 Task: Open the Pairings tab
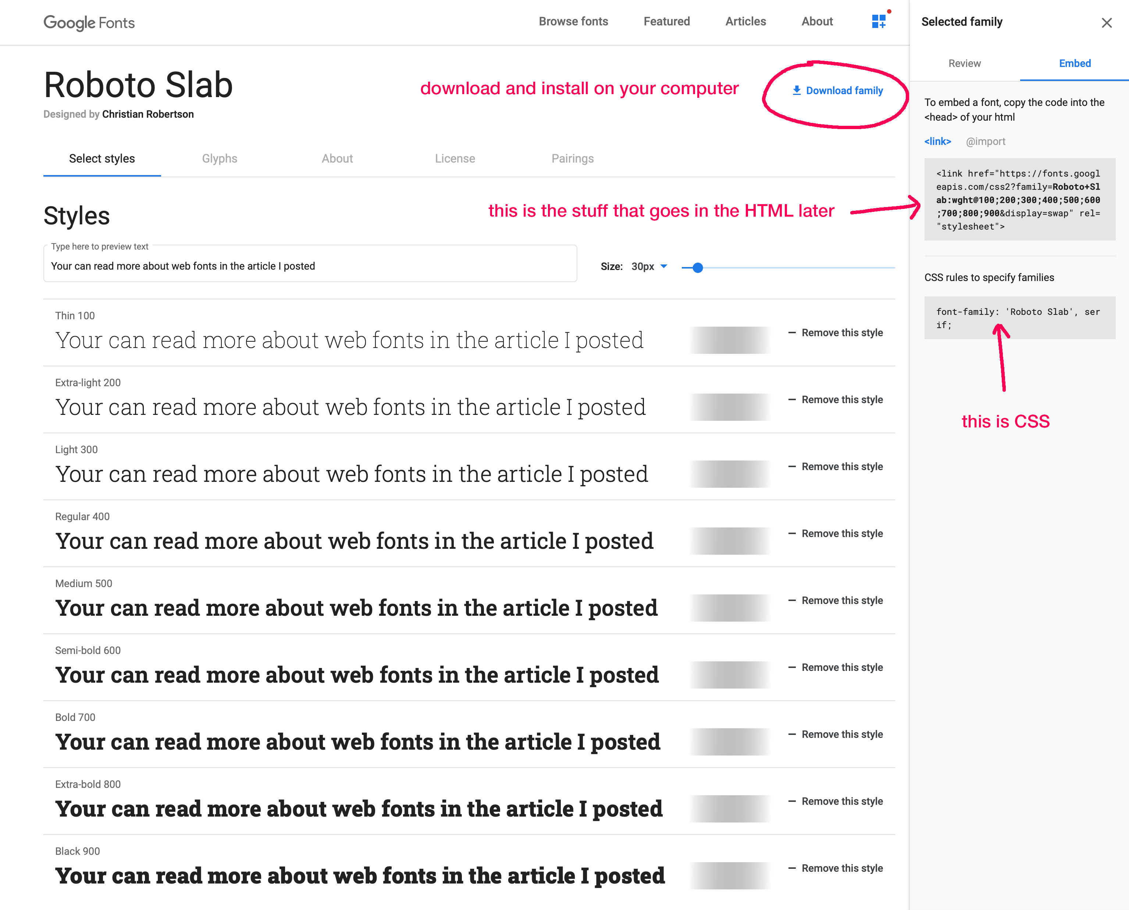(572, 158)
